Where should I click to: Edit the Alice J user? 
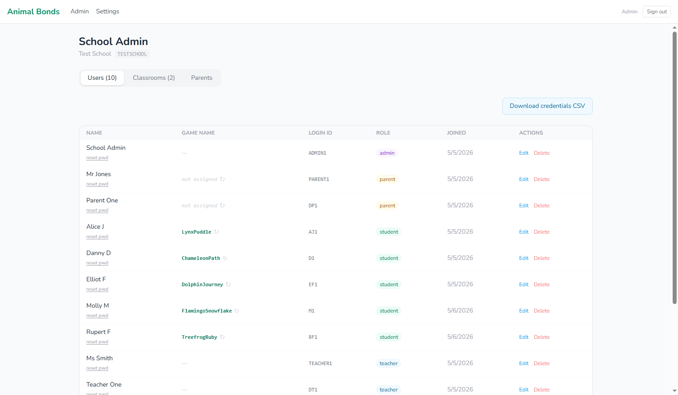(524, 232)
